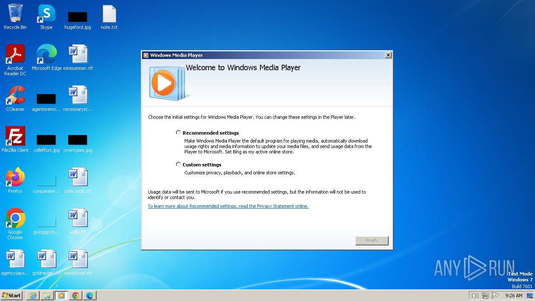The image size is (535, 301).
Task: Click the Windows Media Player title bar icon
Action: click(146, 55)
